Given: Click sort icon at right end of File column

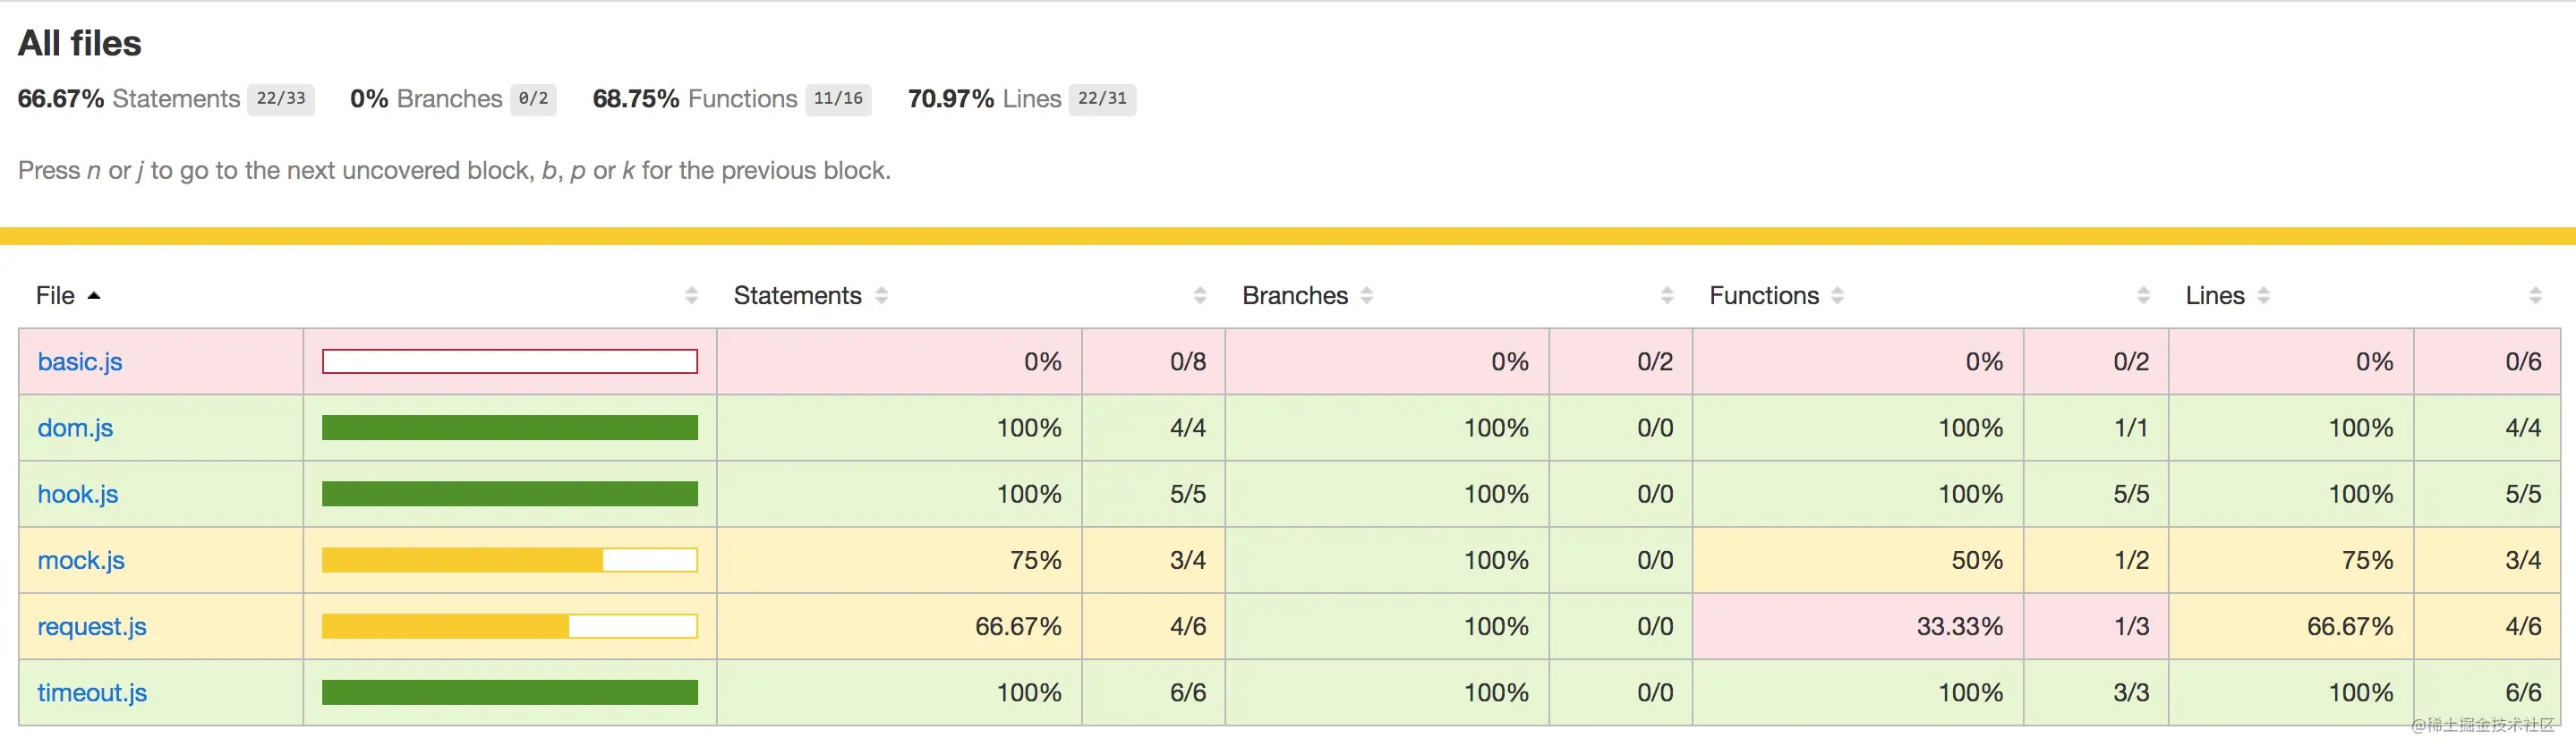Looking at the screenshot, I should tap(691, 296).
